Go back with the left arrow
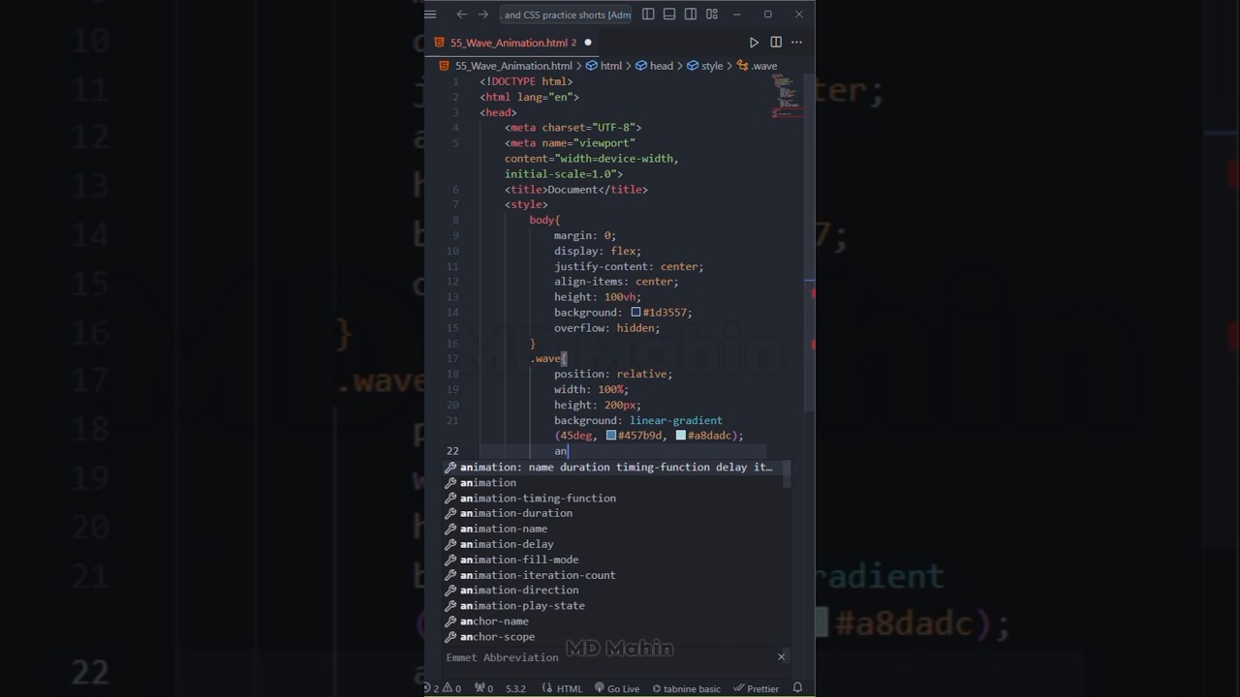 coord(462,15)
